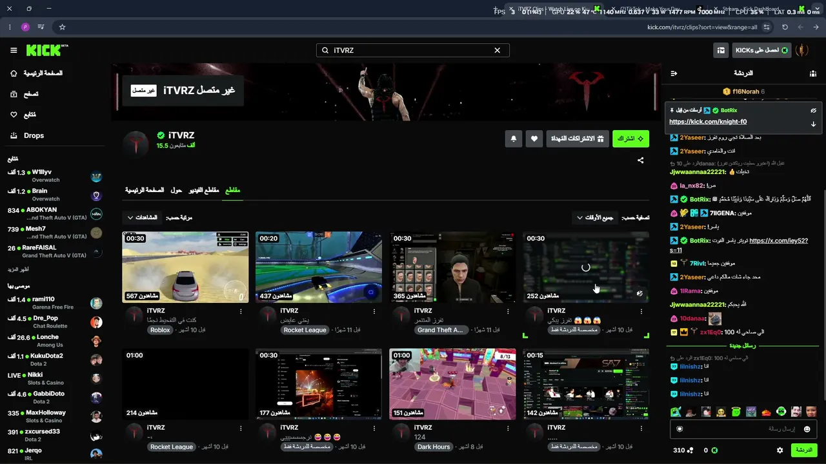Open the site settings icon beside URL
This screenshot has height=464, width=826.
click(767, 27)
